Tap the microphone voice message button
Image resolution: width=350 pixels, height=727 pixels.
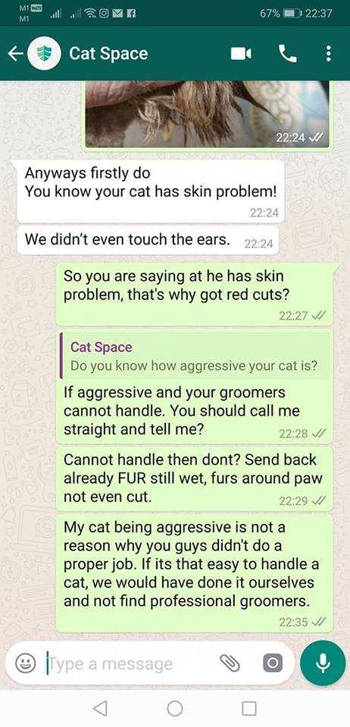323,663
